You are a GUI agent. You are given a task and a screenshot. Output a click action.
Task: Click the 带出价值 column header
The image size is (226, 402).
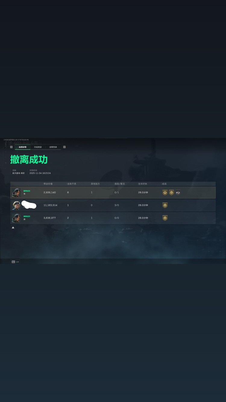[x=48, y=184]
